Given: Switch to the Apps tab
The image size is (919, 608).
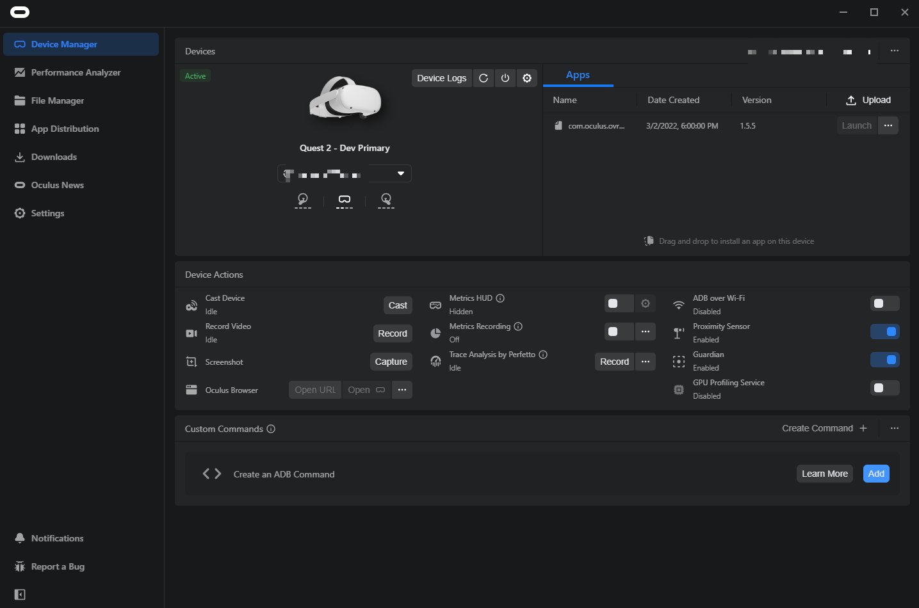Looking at the screenshot, I should [578, 75].
